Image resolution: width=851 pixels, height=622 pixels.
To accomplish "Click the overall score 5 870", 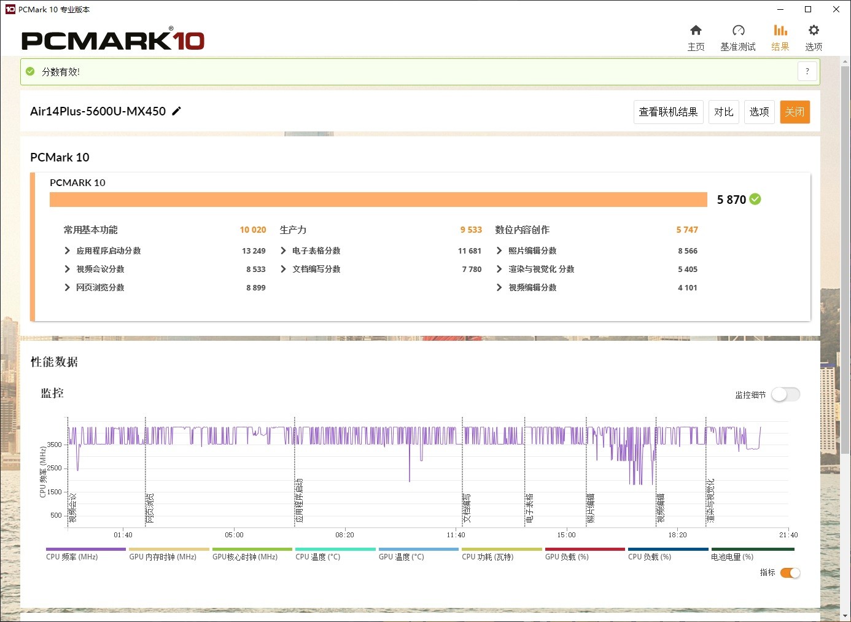I will [731, 200].
